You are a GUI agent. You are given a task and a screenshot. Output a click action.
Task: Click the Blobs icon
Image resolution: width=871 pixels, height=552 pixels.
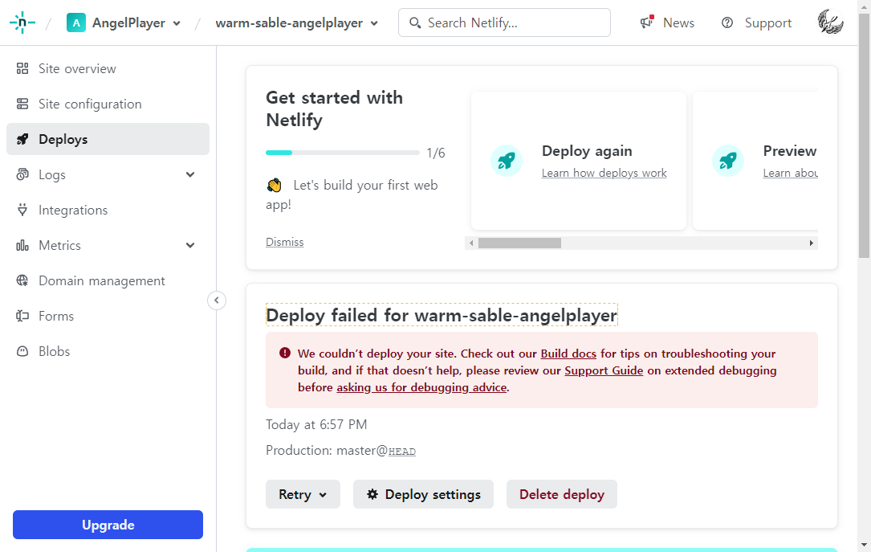[22, 351]
